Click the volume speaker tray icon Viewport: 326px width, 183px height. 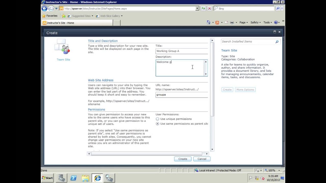262,178
